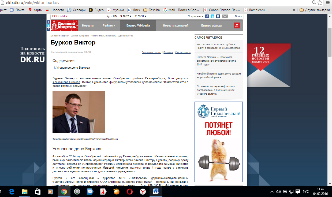Screen dimensions: 332x197
Task: Open the Правила link
Action: point(168,52)
